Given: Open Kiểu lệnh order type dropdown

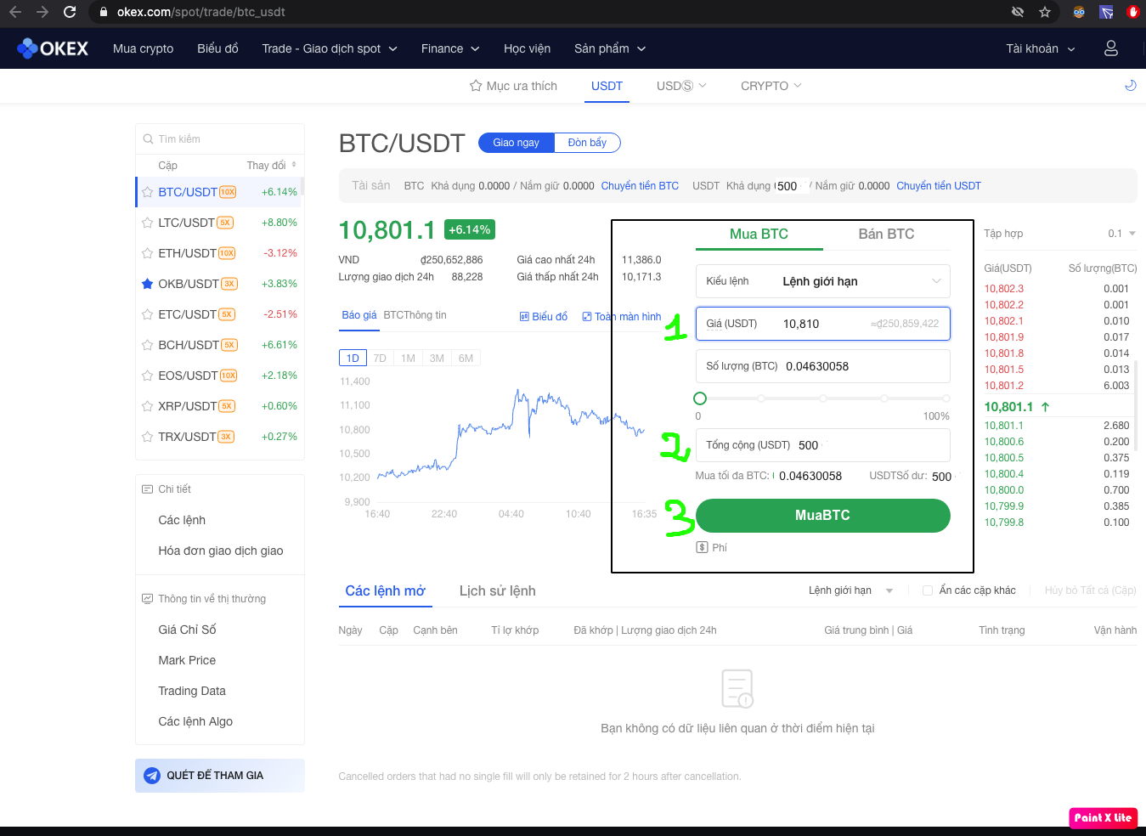Looking at the screenshot, I should coord(822,281).
